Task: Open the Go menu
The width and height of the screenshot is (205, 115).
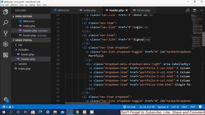Action: point(27,5)
